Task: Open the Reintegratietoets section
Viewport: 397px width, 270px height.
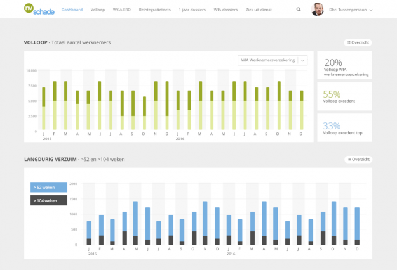Action: pyautogui.click(x=154, y=10)
